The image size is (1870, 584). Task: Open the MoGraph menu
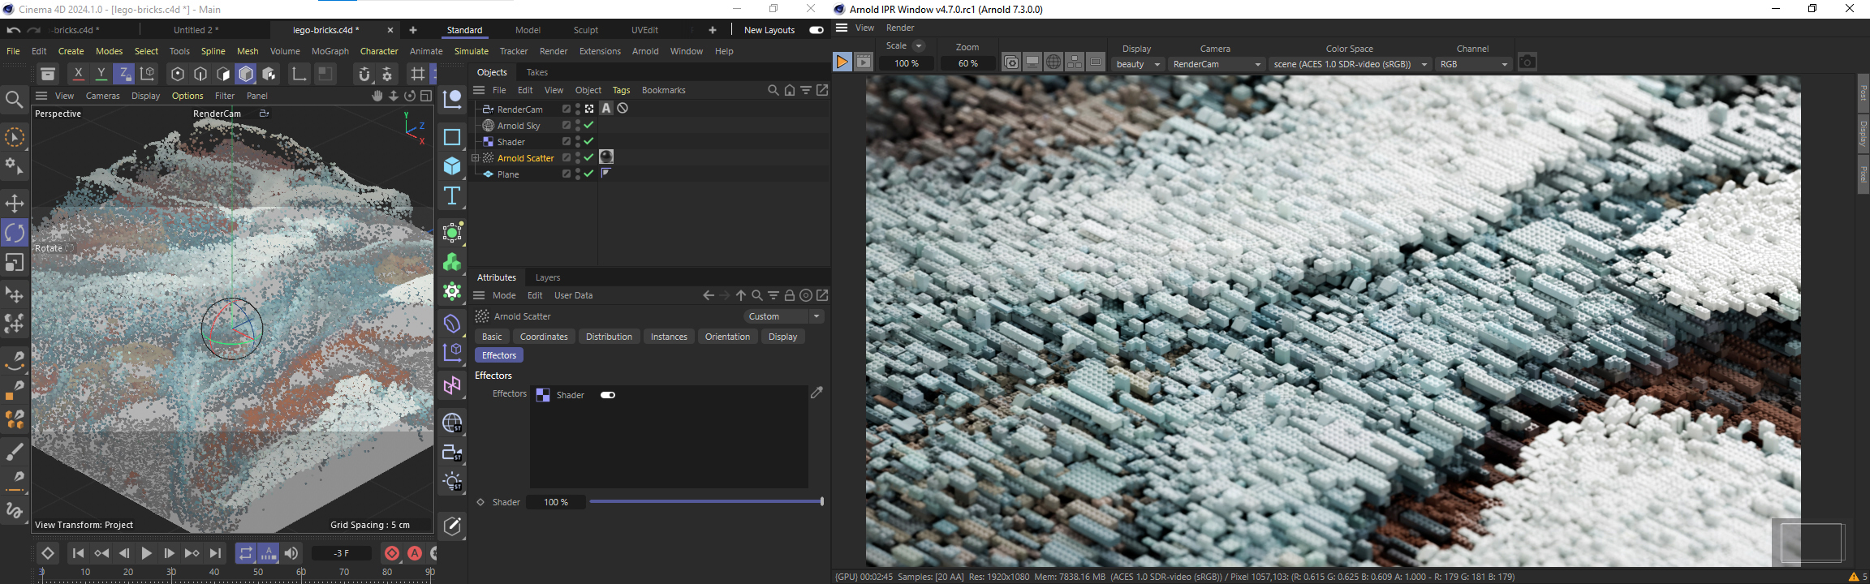click(x=330, y=51)
